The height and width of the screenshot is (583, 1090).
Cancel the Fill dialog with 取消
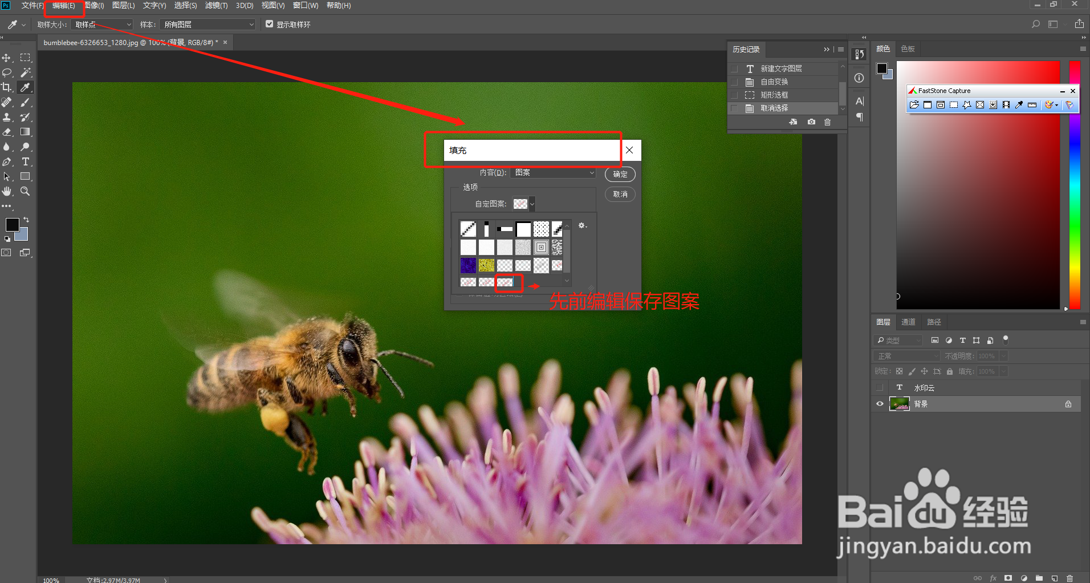pyautogui.click(x=620, y=195)
